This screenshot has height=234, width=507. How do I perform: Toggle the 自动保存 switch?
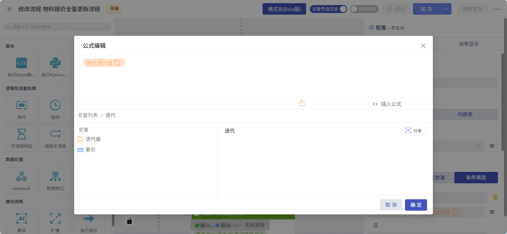tap(364, 9)
